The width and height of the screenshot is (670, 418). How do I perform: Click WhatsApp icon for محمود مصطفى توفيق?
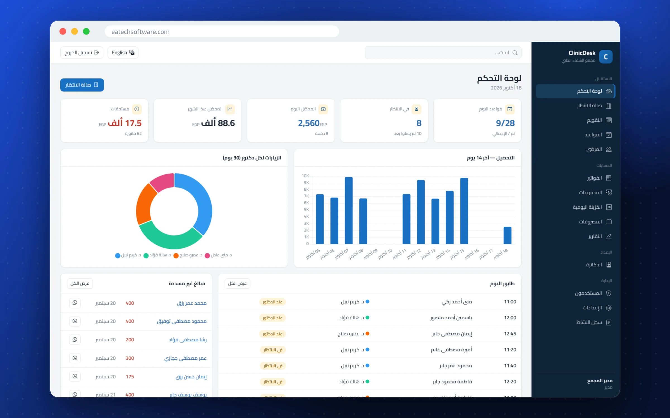point(75,321)
